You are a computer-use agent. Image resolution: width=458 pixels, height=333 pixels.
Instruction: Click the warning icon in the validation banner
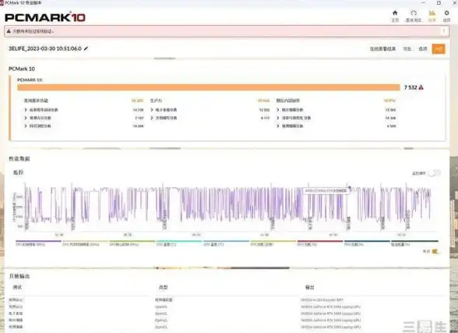click(x=9, y=31)
